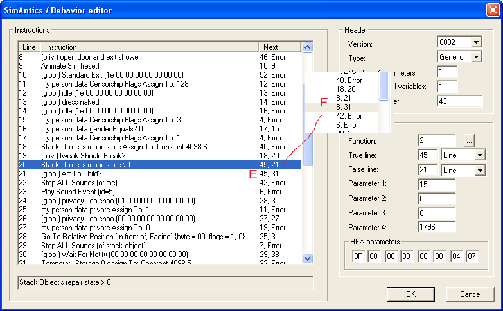Select line 9 Animate Sim (reset)

160,66
